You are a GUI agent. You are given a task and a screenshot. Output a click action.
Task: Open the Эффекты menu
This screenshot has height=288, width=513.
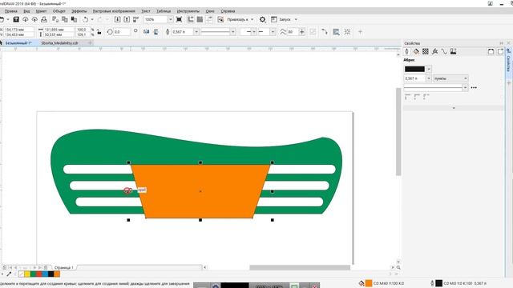pos(79,11)
